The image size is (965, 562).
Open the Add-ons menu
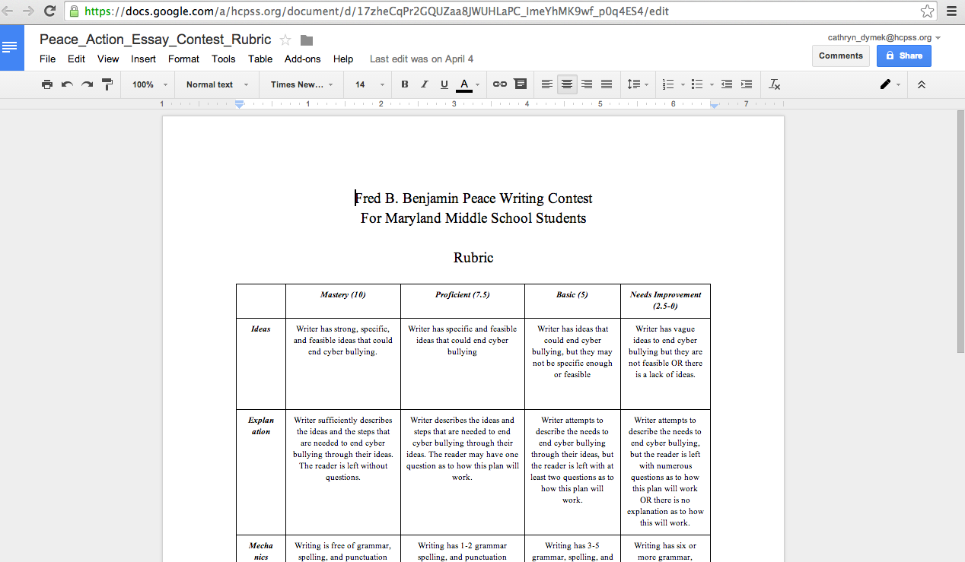[303, 59]
